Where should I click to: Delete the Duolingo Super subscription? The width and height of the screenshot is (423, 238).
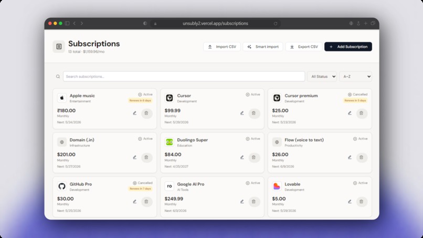point(254,157)
